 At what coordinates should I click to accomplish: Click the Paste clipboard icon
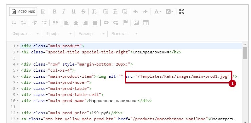105,11
